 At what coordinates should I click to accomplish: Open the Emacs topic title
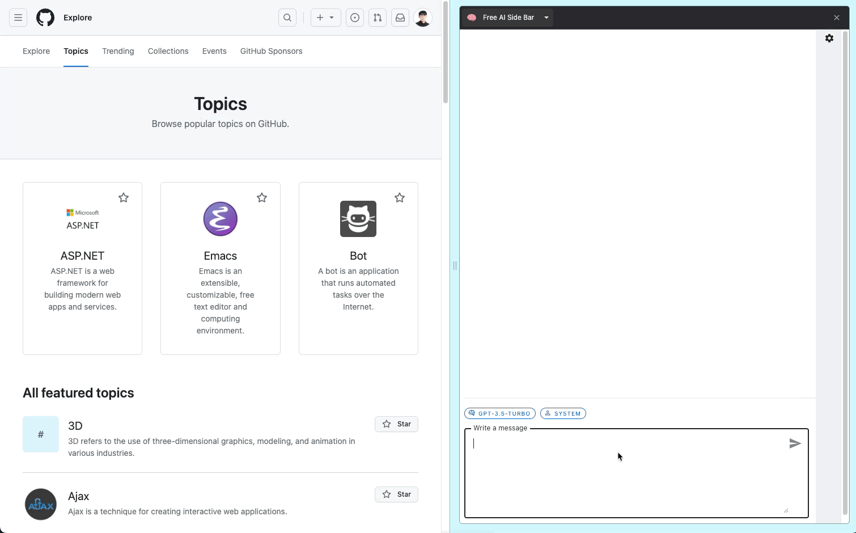click(x=221, y=256)
